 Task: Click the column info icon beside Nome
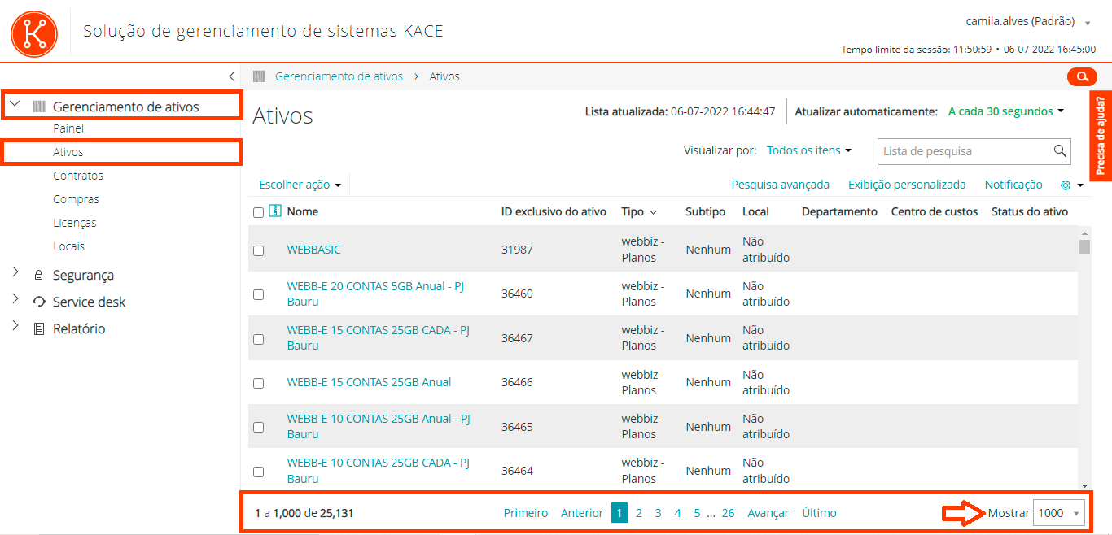[275, 211]
